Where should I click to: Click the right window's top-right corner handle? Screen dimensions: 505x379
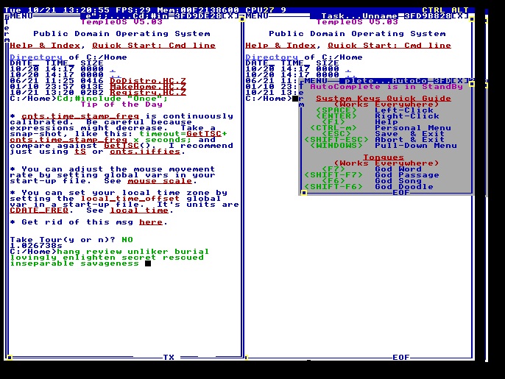click(x=471, y=19)
